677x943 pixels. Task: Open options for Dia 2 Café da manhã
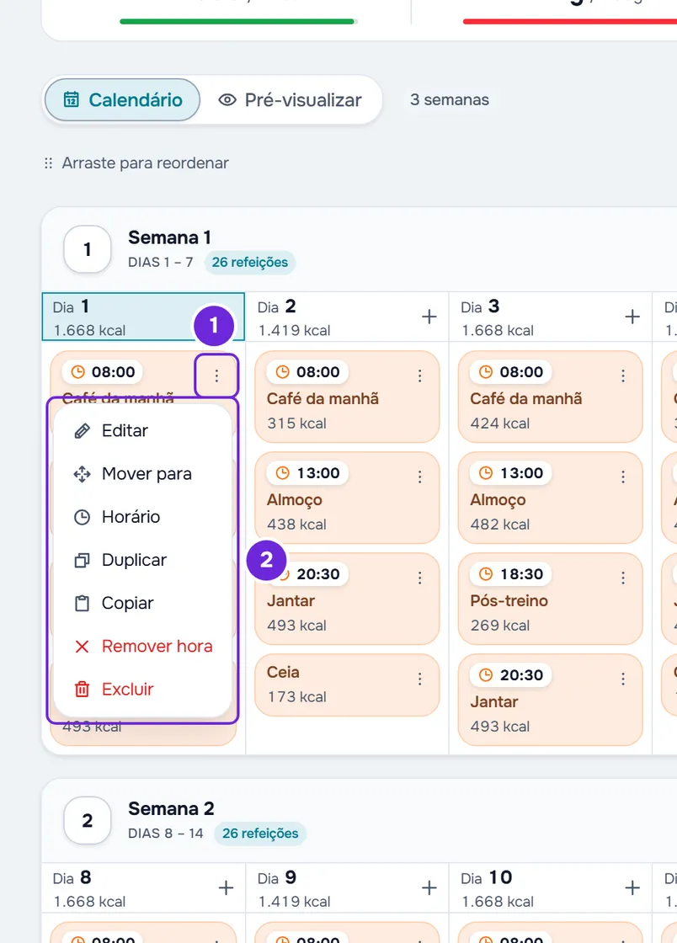click(x=419, y=376)
